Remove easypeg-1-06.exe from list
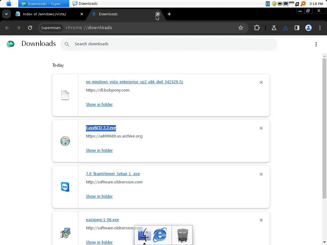The width and height of the screenshot is (327, 245). pos(261,220)
